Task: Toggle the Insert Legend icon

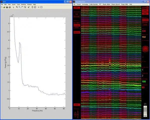Action: [x=35, y=7]
